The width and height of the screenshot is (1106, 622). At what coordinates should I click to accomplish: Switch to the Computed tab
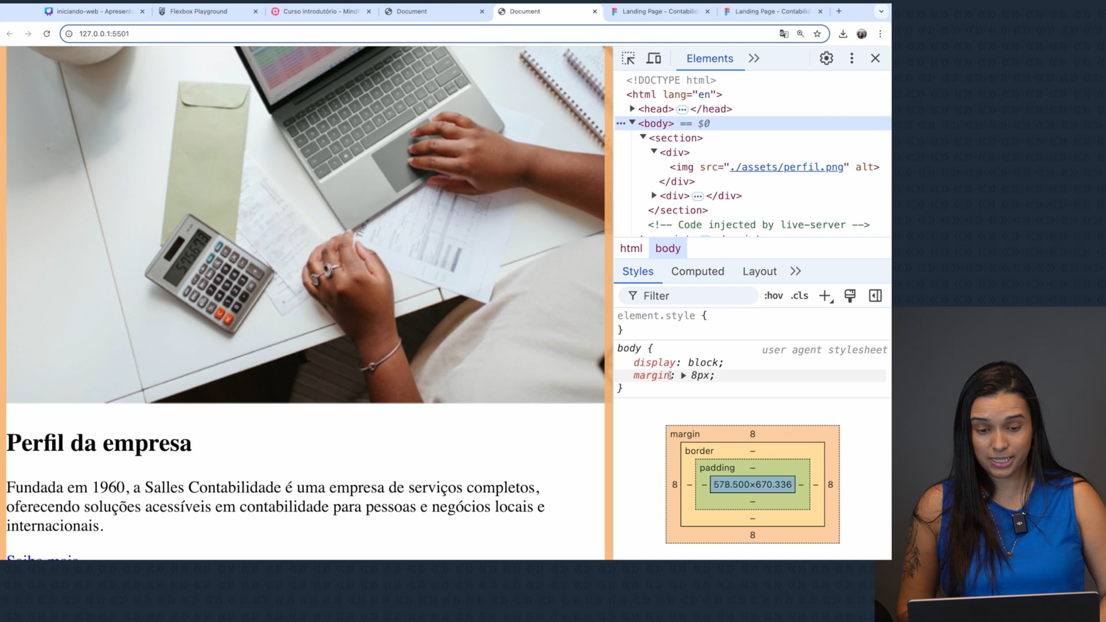click(697, 271)
